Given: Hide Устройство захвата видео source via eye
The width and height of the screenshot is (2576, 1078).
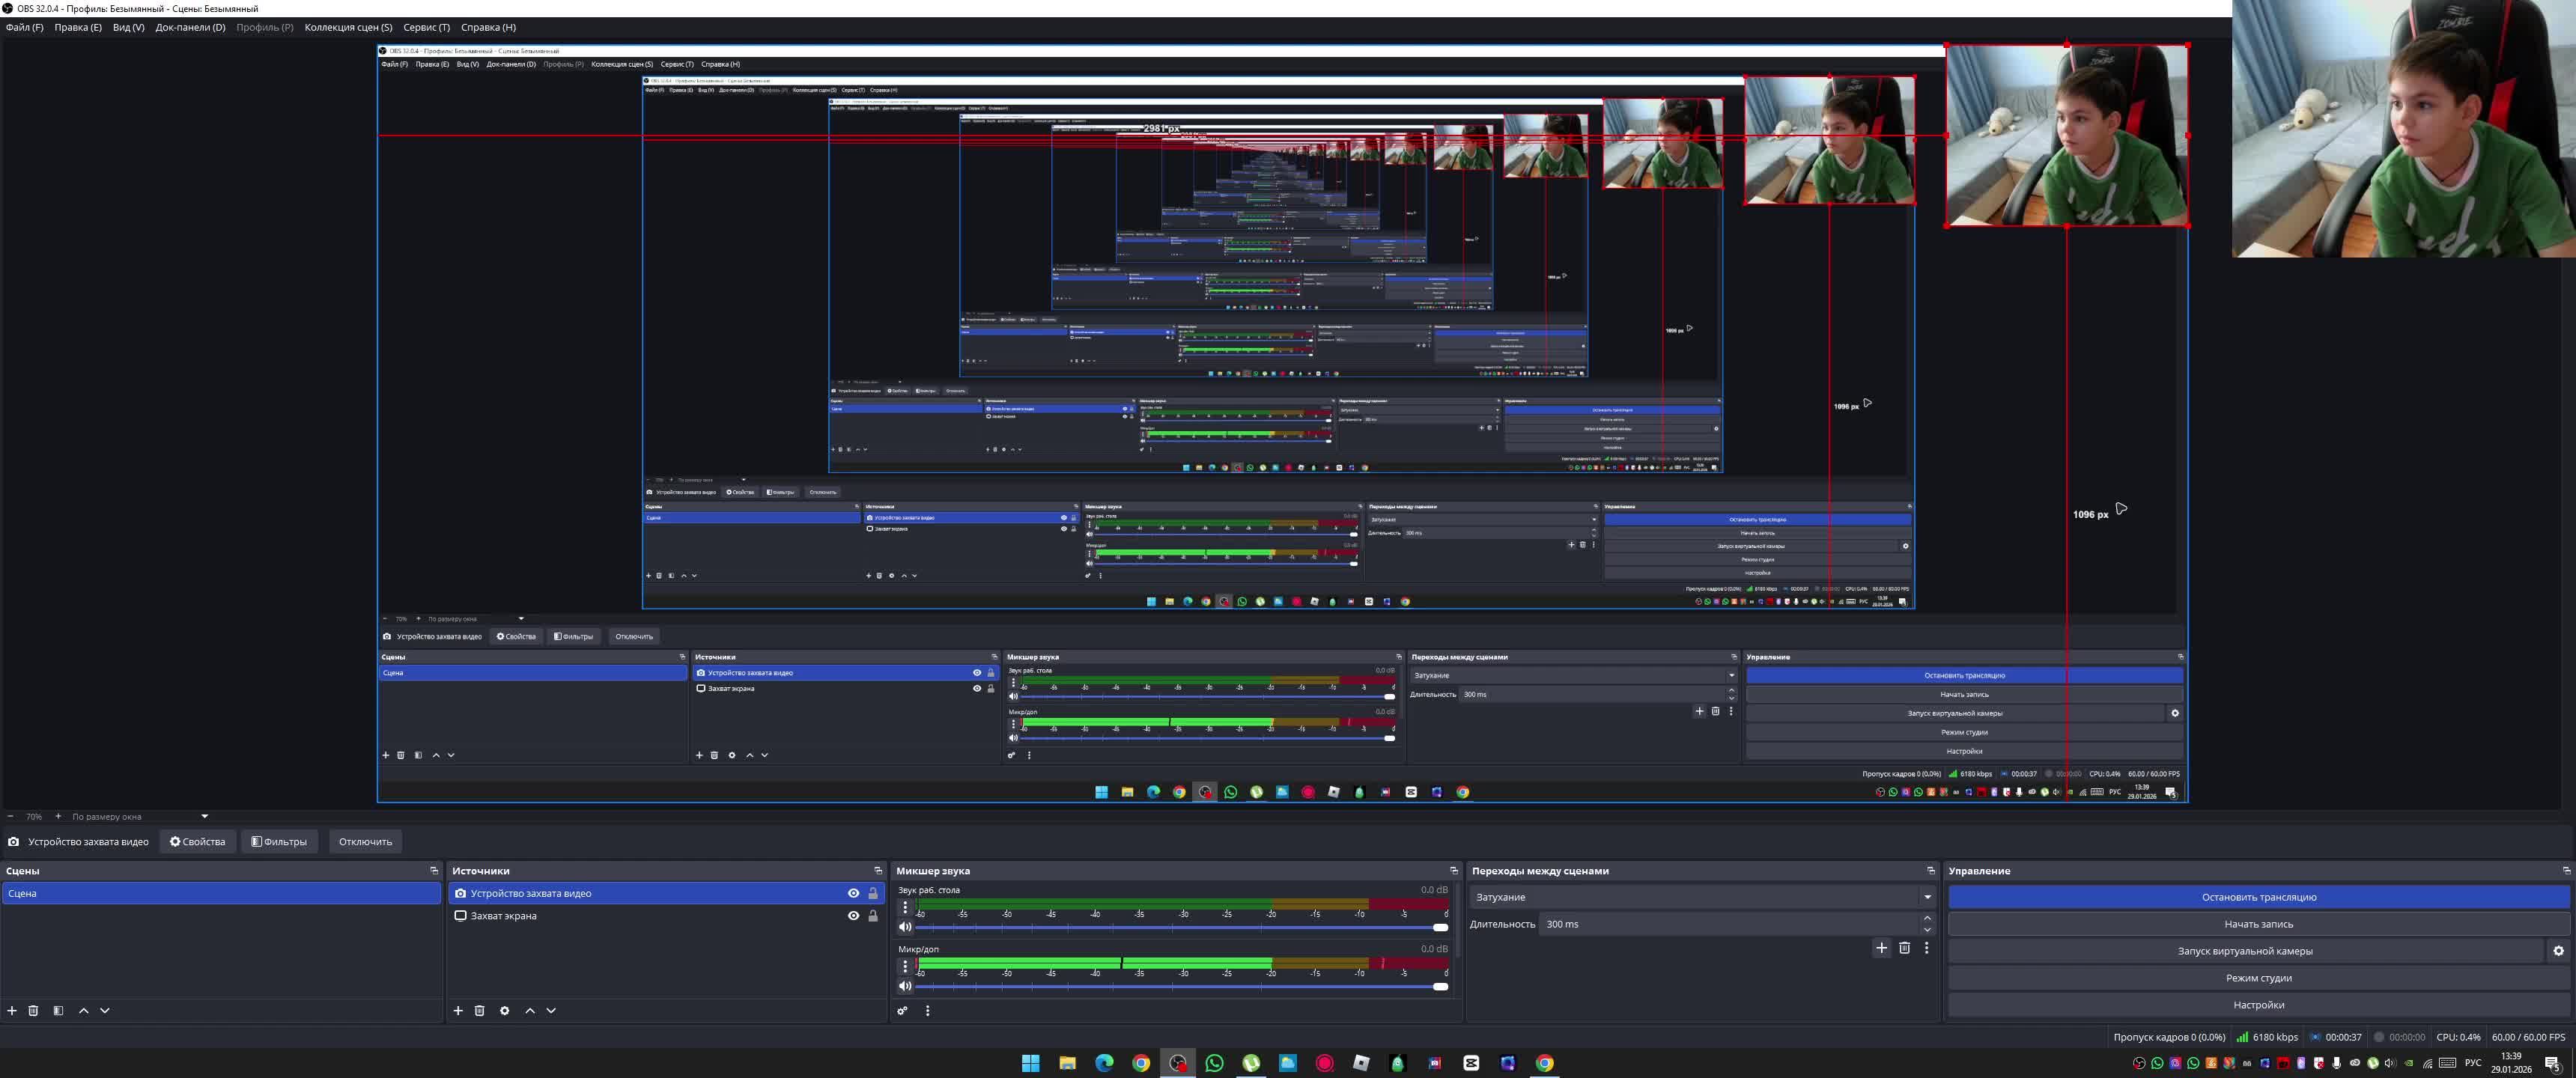Looking at the screenshot, I should pos(853,893).
